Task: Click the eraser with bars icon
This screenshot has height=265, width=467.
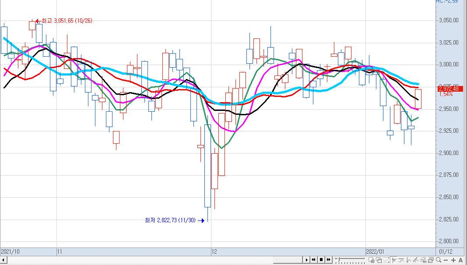Action: point(424,260)
